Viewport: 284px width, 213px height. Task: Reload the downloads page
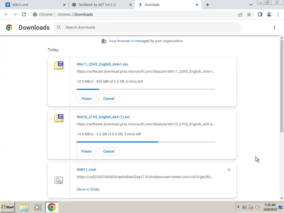24,14
